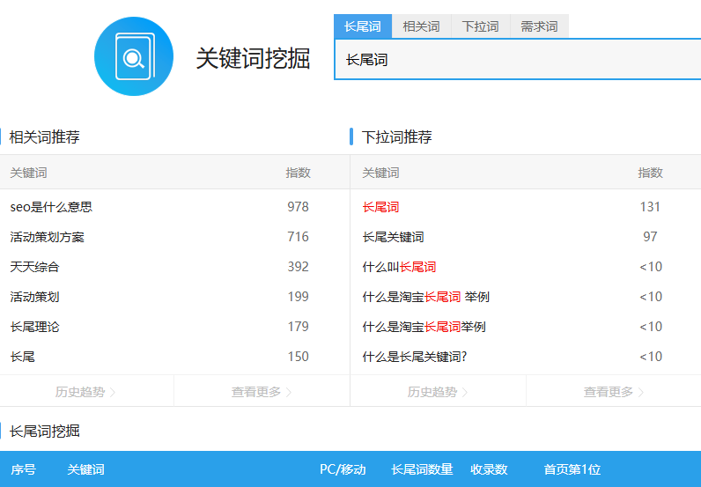The width and height of the screenshot is (701, 487).
Task: Select the 需求词 tab
Action: pyautogui.click(x=539, y=26)
